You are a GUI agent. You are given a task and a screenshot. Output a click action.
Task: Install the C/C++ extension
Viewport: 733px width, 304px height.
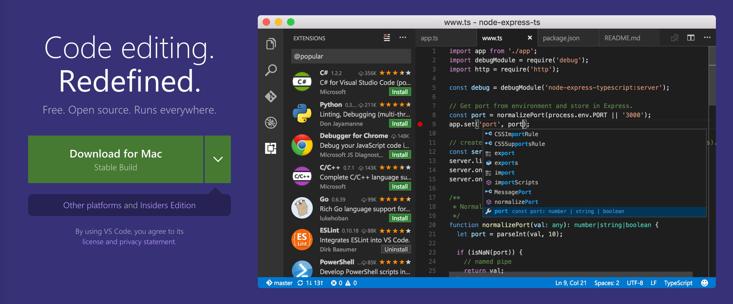coord(400,186)
